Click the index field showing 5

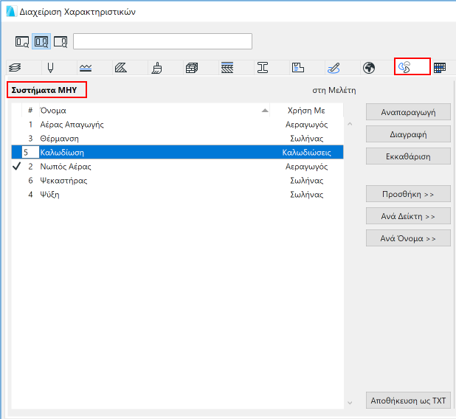pos(30,153)
